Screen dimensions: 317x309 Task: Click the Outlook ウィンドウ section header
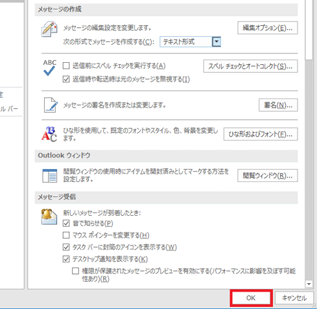(x=166, y=155)
